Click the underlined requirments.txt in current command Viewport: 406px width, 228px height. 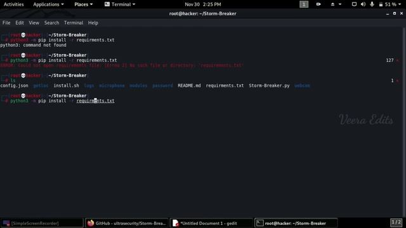(x=95, y=101)
